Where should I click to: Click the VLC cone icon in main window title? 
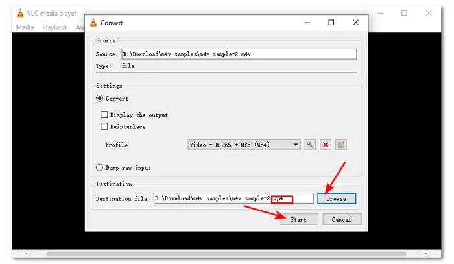(x=20, y=13)
